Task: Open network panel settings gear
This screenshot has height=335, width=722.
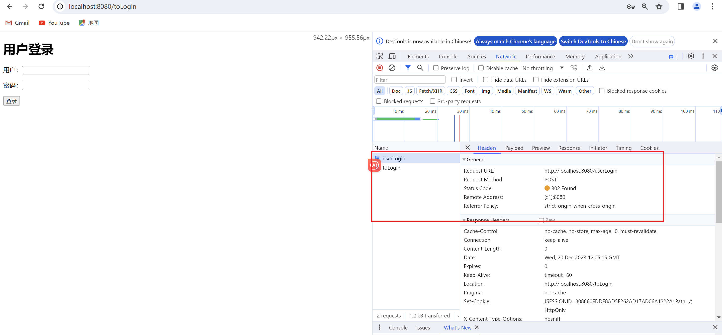Action: tap(714, 68)
